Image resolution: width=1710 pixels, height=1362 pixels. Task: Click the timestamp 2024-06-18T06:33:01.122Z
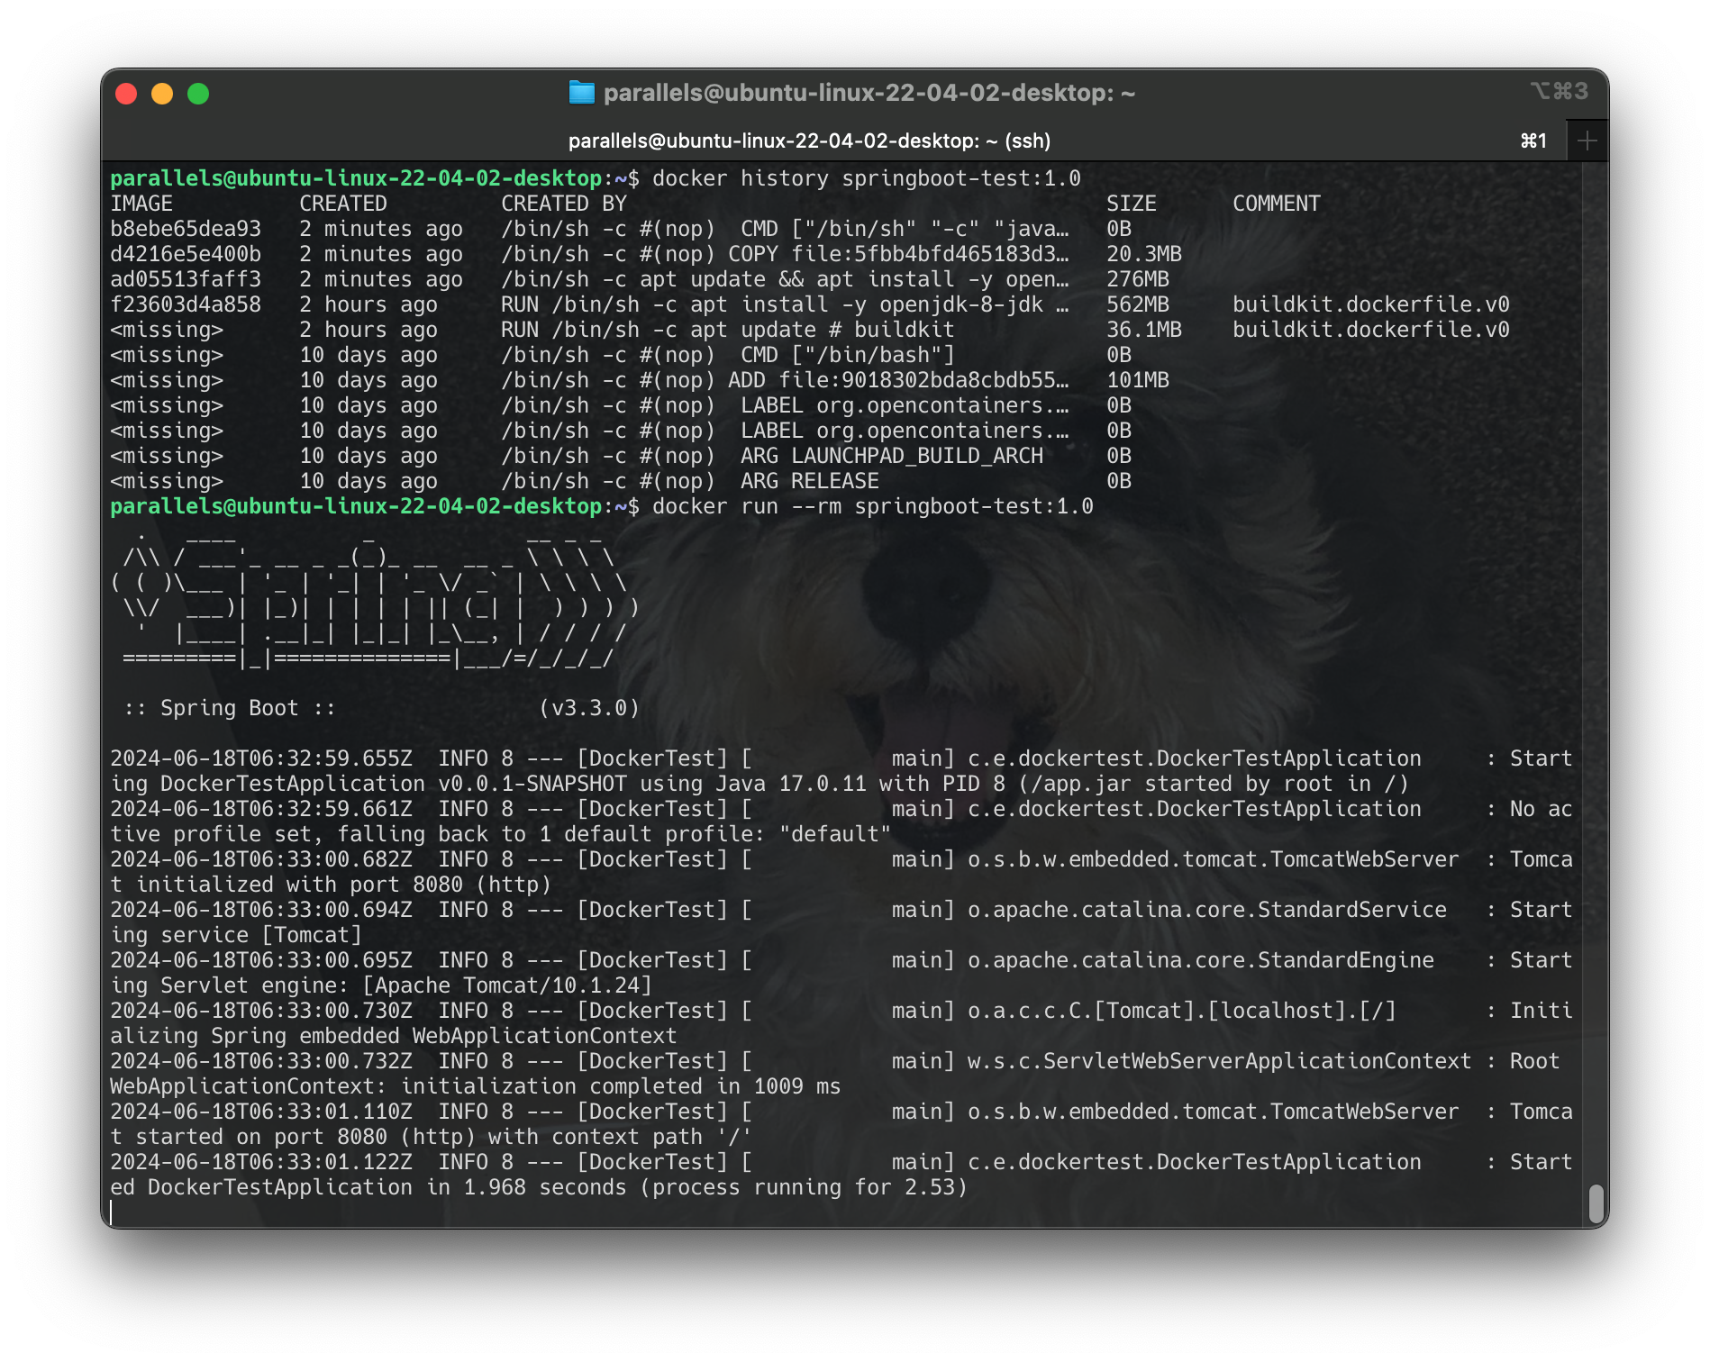coord(261,1162)
